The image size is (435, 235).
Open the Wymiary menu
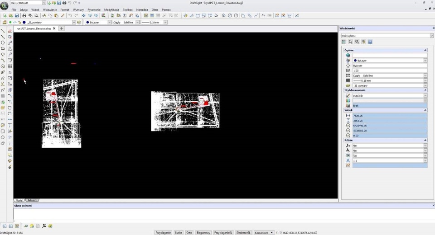[78, 9]
